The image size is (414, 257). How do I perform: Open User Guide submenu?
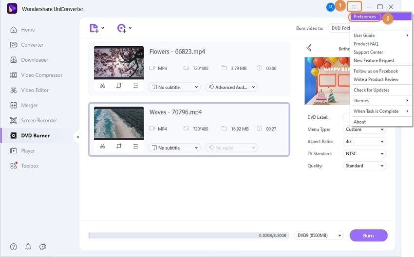click(381, 36)
